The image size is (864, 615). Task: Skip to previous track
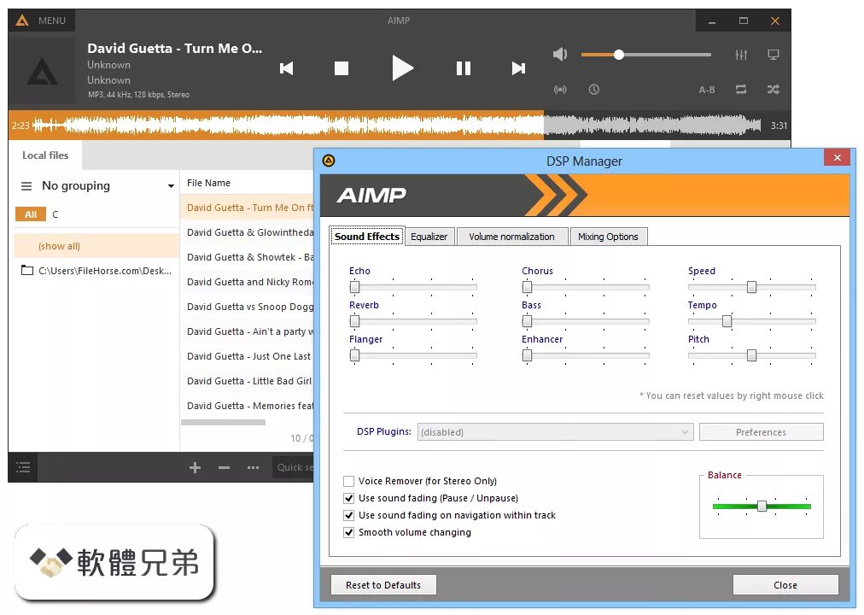[x=287, y=68]
